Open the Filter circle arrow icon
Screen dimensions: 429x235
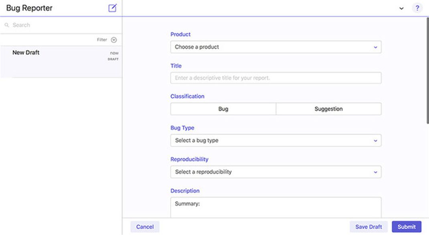pos(114,40)
